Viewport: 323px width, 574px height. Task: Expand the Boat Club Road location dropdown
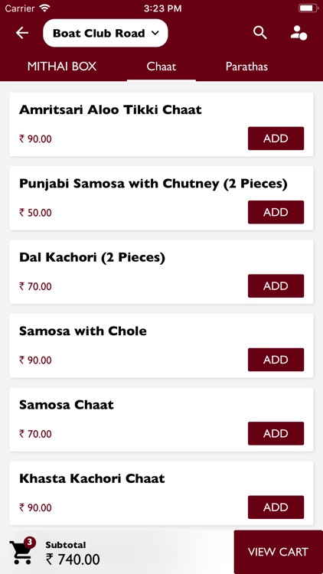tap(106, 33)
